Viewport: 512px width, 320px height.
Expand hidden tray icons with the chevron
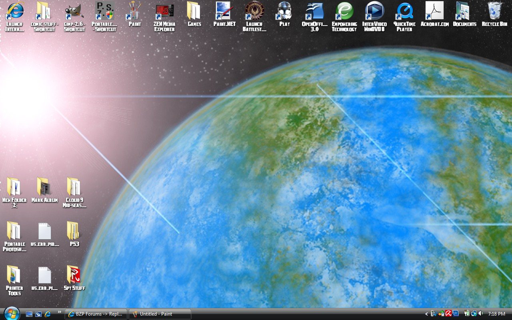[427, 314]
